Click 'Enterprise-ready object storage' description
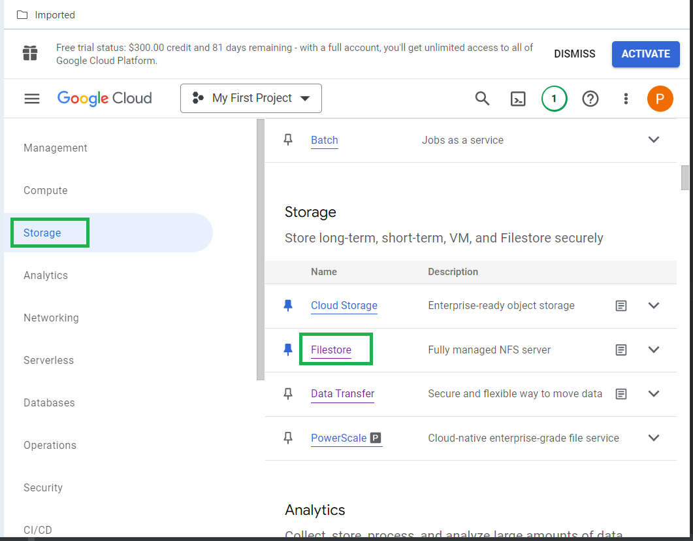Image resolution: width=693 pixels, height=541 pixels. [x=501, y=305]
